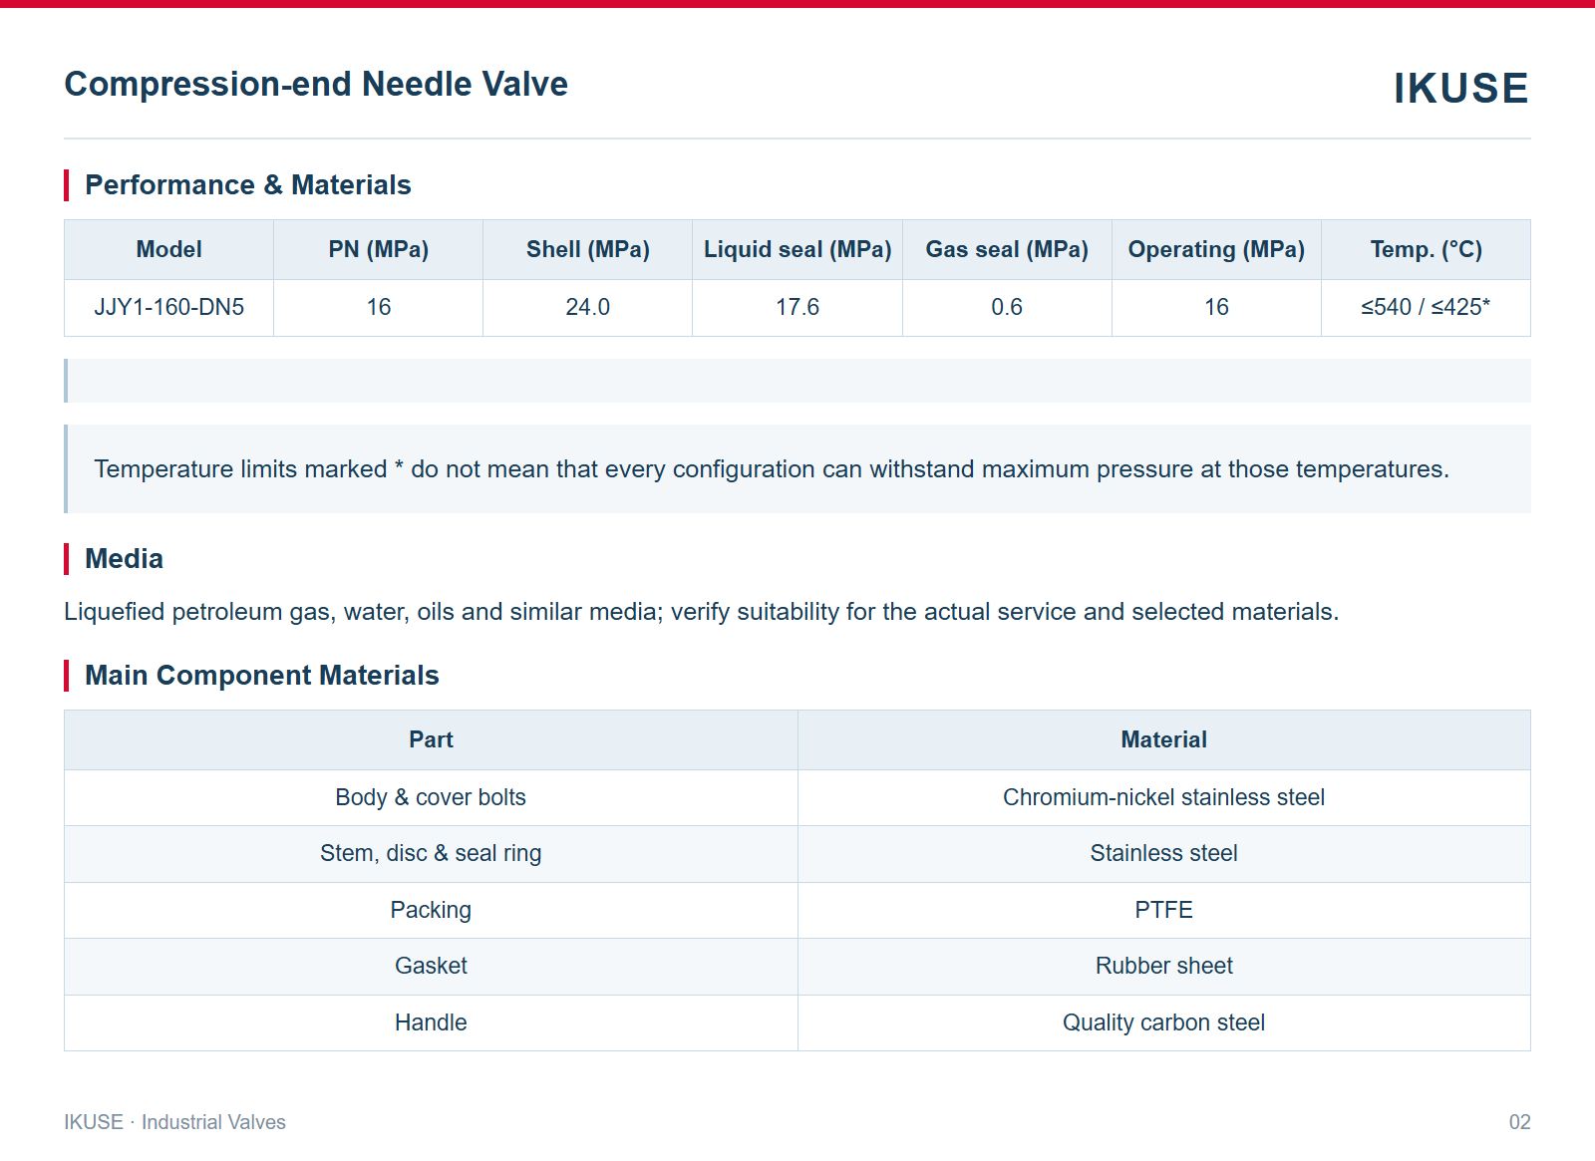Click the 'Liquefied petroleum gas' media paragraph

coord(701,612)
